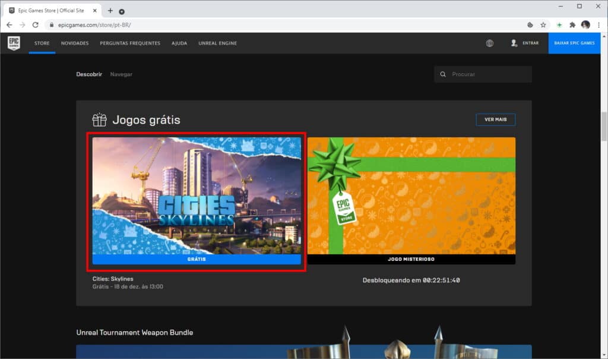The width and height of the screenshot is (608, 359).
Task: Click the search magnifier icon
Action: click(443, 74)
